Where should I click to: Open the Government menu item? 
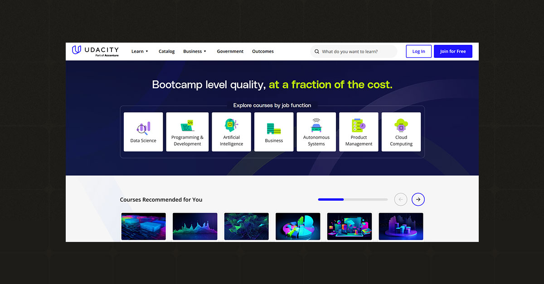click(230, 52)
